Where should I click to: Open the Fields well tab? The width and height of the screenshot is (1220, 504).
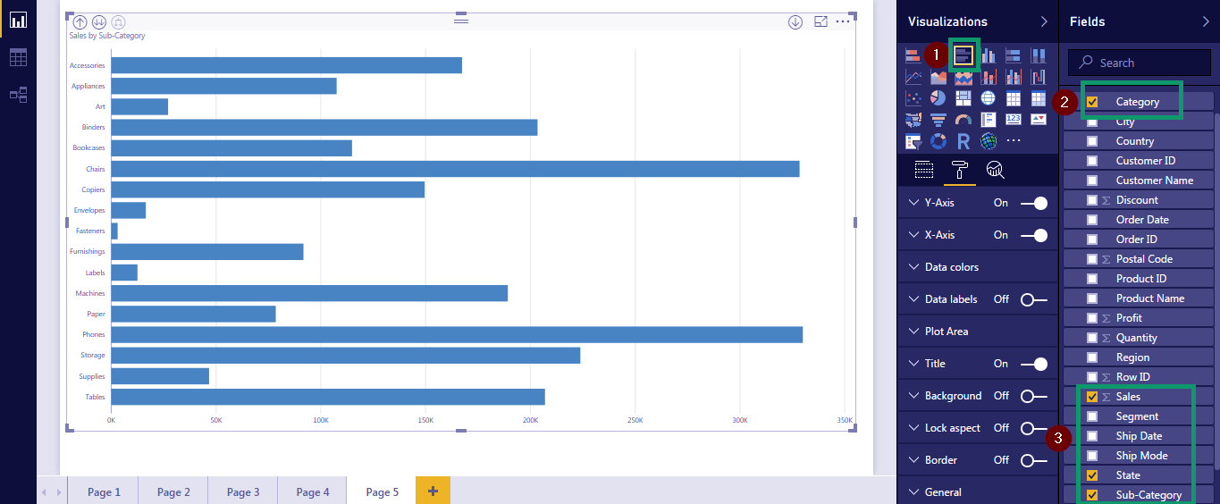click(924, 170)
